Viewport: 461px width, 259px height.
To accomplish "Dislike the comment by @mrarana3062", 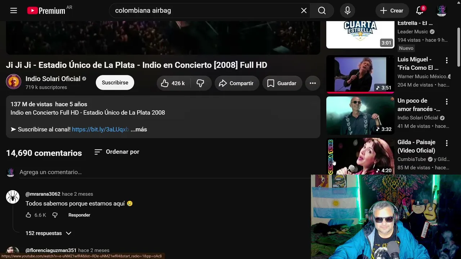I will (x=55, y=215).
